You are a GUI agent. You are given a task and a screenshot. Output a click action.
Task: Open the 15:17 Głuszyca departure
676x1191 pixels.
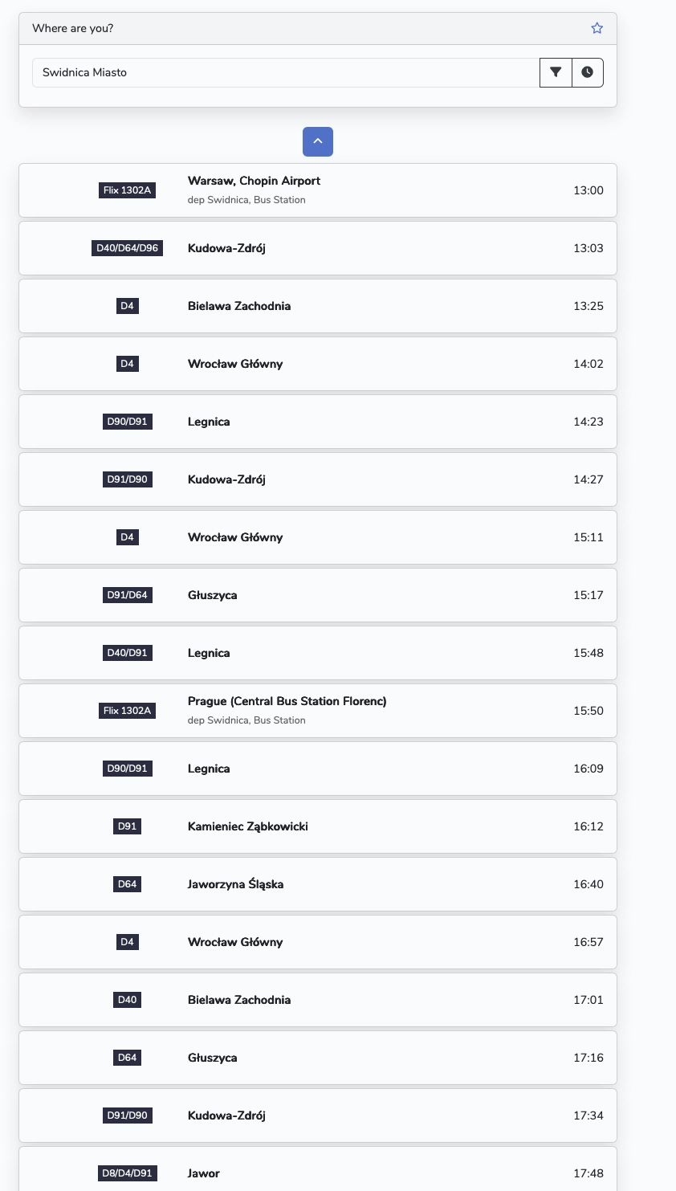pyautogui.click(x=318, y=595)
